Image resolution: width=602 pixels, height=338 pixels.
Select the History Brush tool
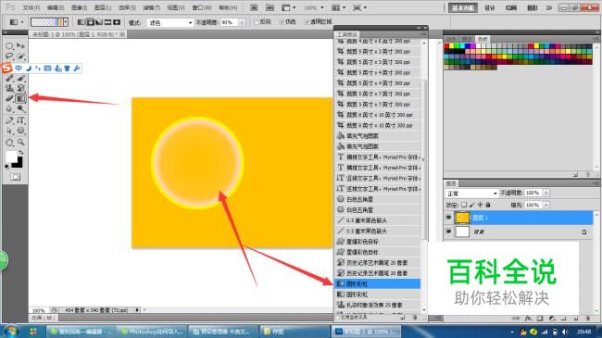pos(20,88)
